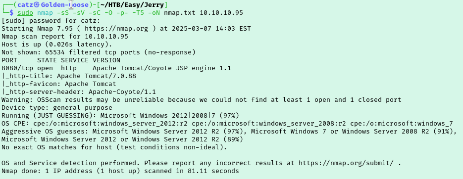Click the PORT column header

pos(9,60)
